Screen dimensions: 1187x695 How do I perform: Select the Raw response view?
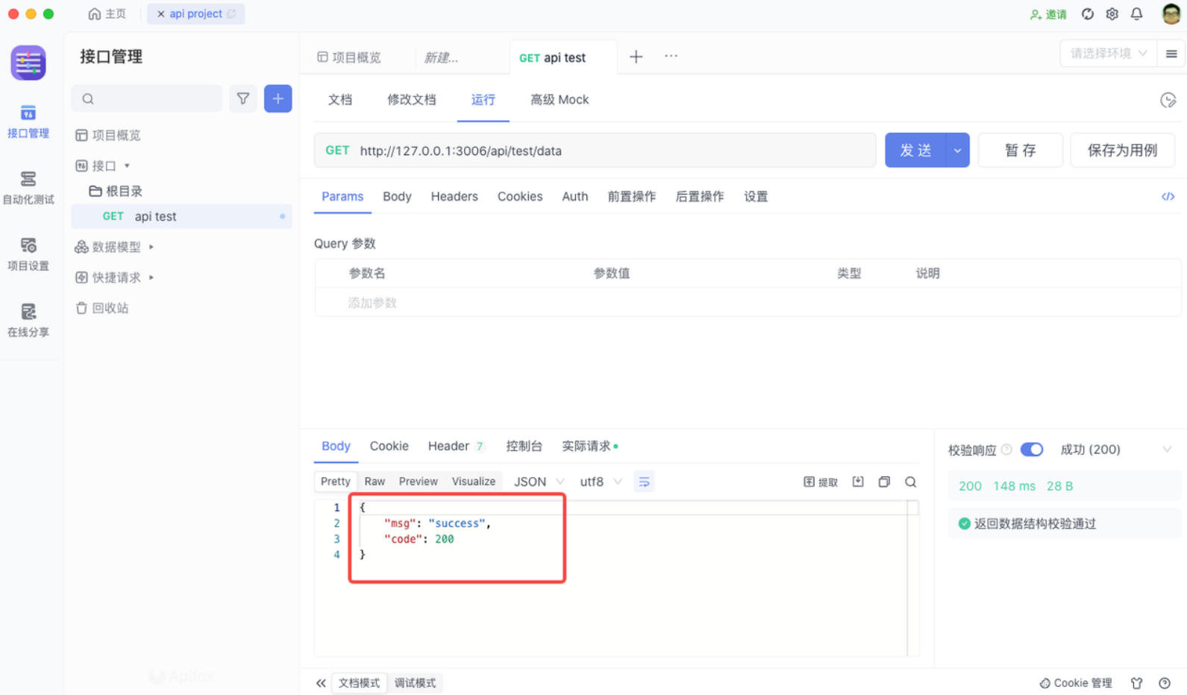click(x=375, y=482)
